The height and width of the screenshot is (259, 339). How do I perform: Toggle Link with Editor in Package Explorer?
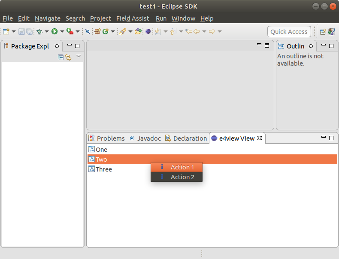68,57
